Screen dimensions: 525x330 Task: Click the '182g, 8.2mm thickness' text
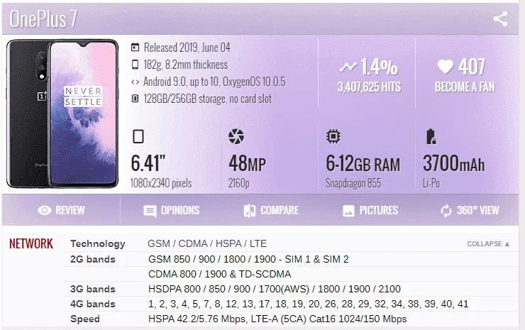[185, 65]
